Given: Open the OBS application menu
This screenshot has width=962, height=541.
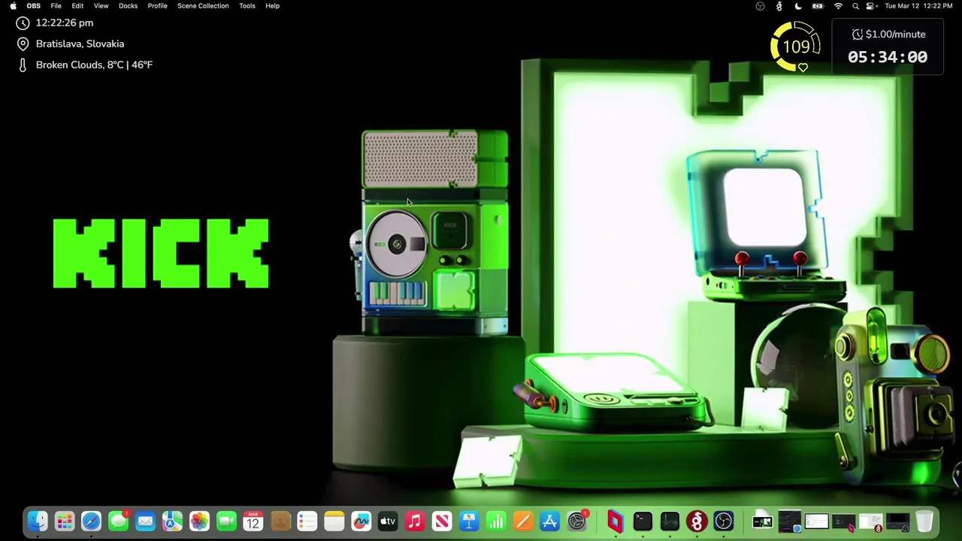Looking at the screenshot, I should 34,6.
